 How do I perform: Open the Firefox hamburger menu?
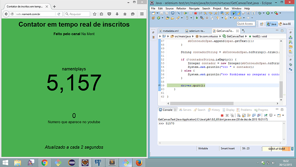point(142,14)
